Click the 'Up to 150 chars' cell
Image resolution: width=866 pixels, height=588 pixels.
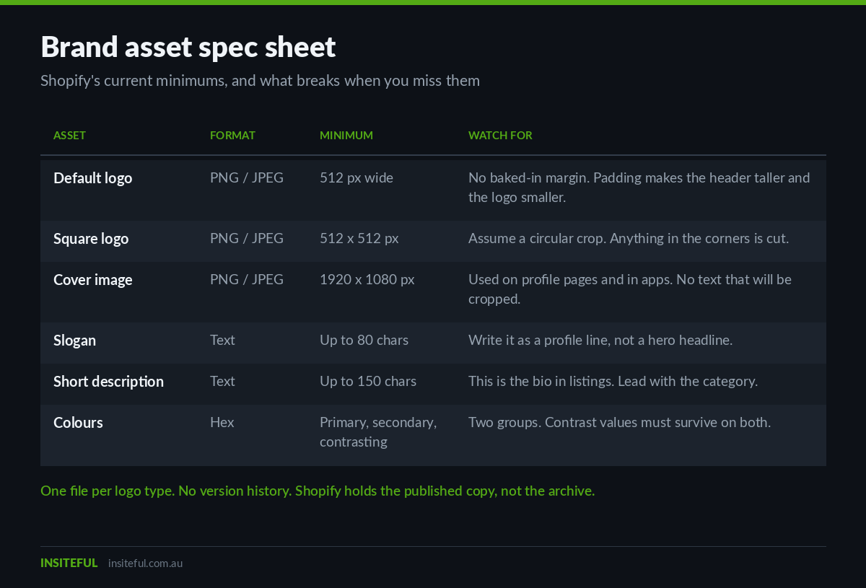(x=368, y=381)
